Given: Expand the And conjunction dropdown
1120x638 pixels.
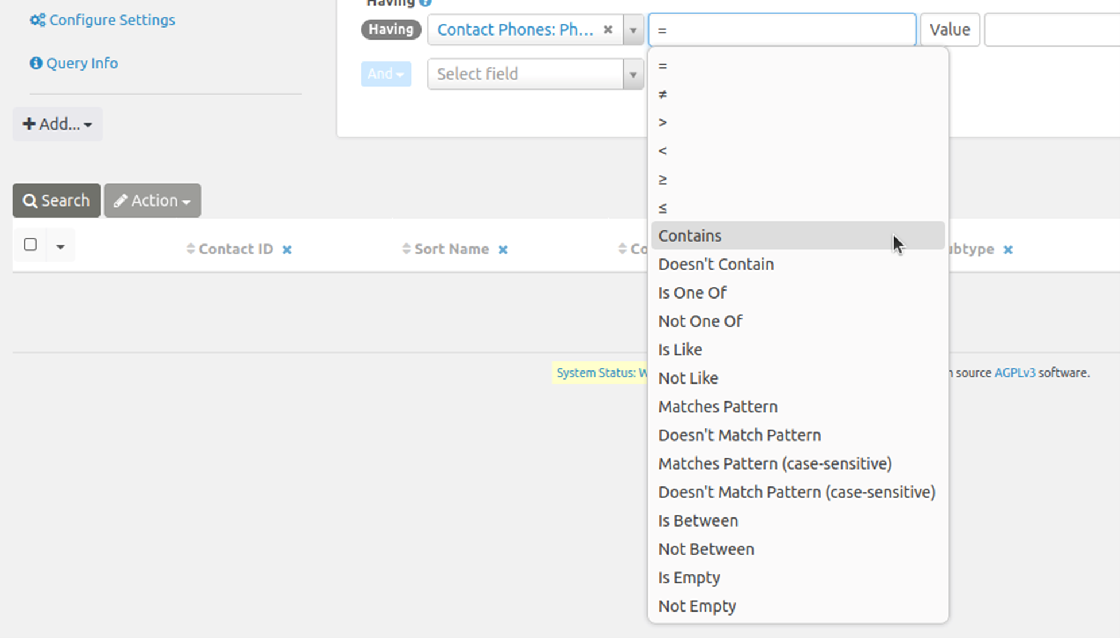Looking at the screenshot, I should pos(386,74).
